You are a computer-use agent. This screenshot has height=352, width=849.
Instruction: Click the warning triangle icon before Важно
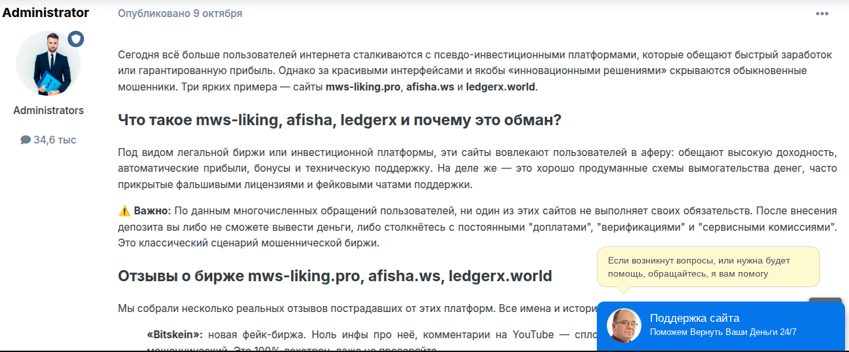[124, 210]
